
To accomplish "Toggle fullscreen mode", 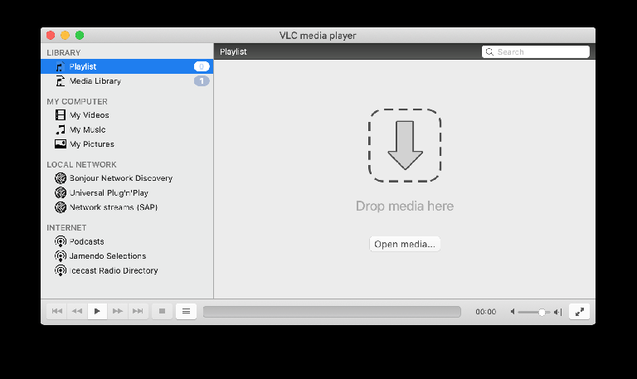I will (x=579, y=312).
